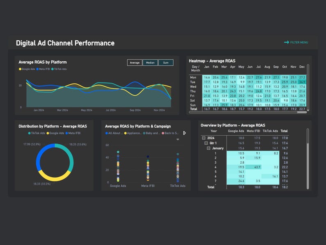Click the heatmap vertical scrollbar
Viewport: 326px width, 245px height.
pyautogui.click(x=308, y=88)
